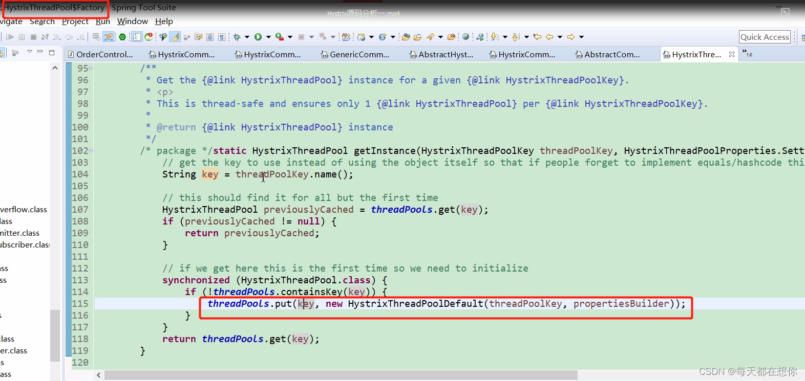Minimize the left explorer panel

click(x=40, y=52)
